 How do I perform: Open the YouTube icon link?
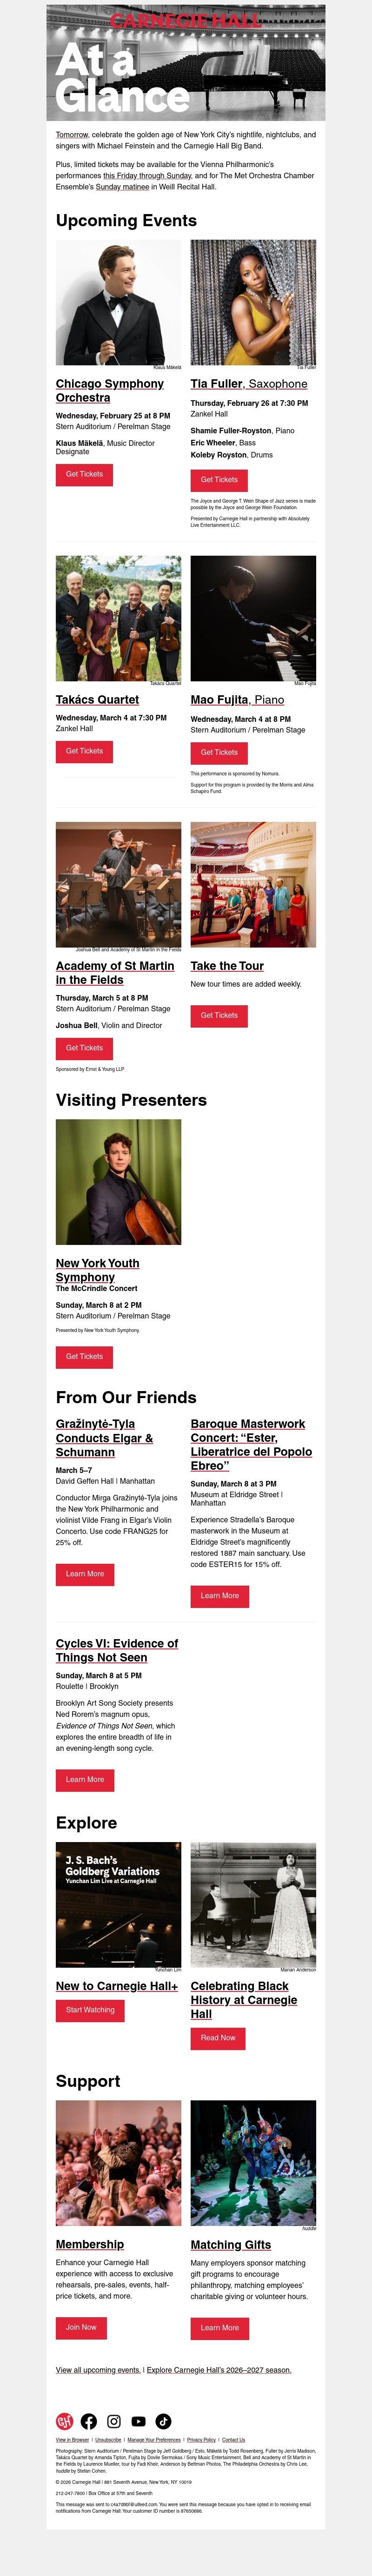pos(138,2421)
